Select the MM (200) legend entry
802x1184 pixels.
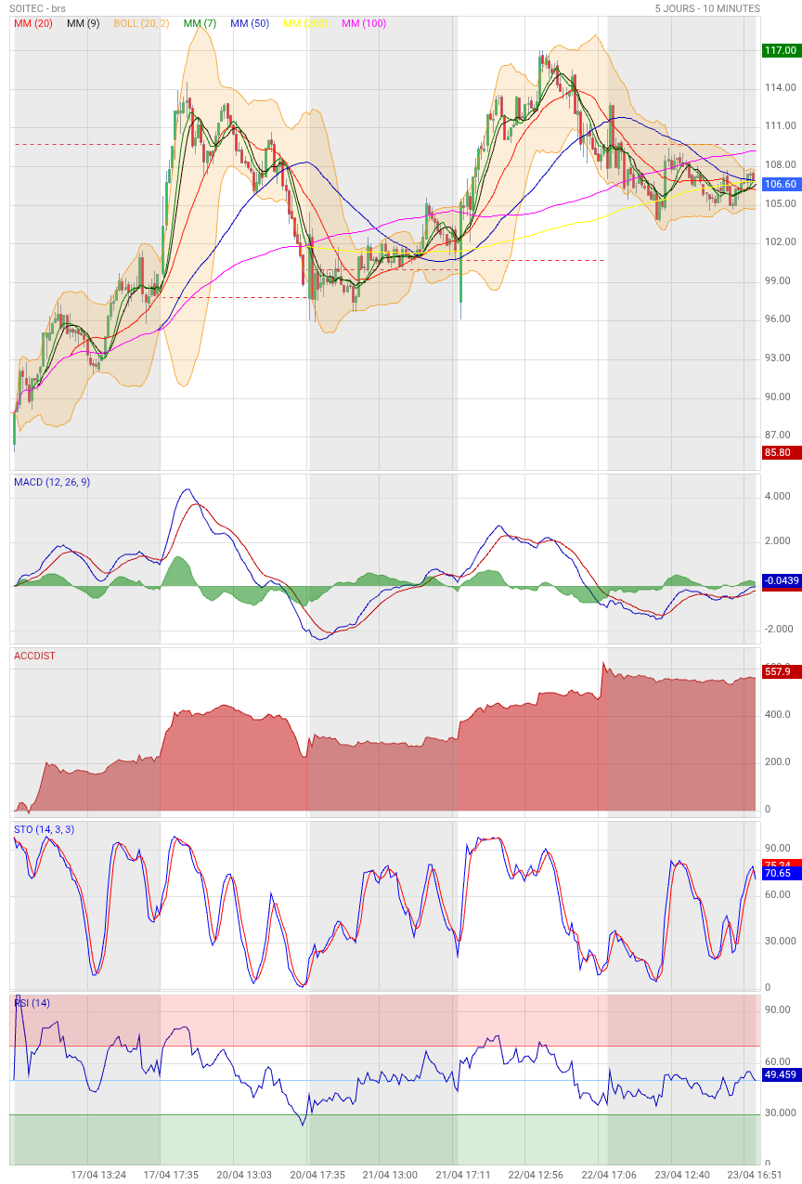(x=305, y=23)
